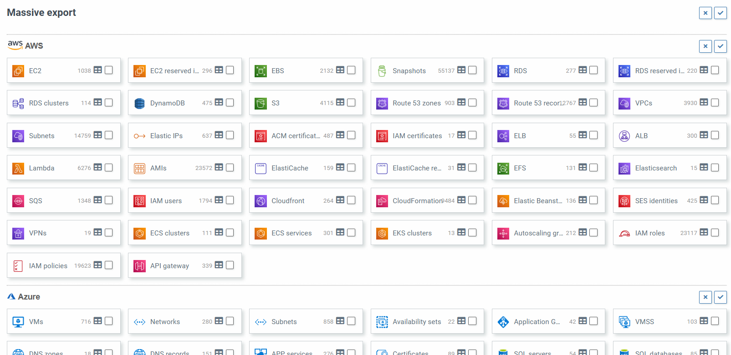Open table view for Azure Networks
Screen dimensions: 731x355
219,321
